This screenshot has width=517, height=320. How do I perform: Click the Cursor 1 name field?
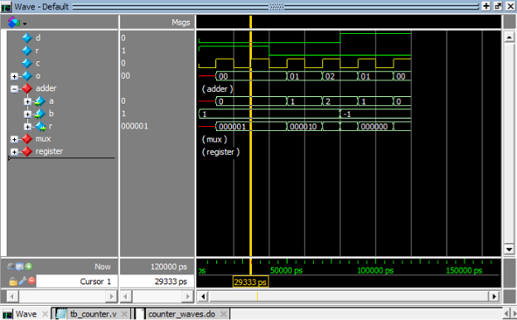click(x=77, y=281)
